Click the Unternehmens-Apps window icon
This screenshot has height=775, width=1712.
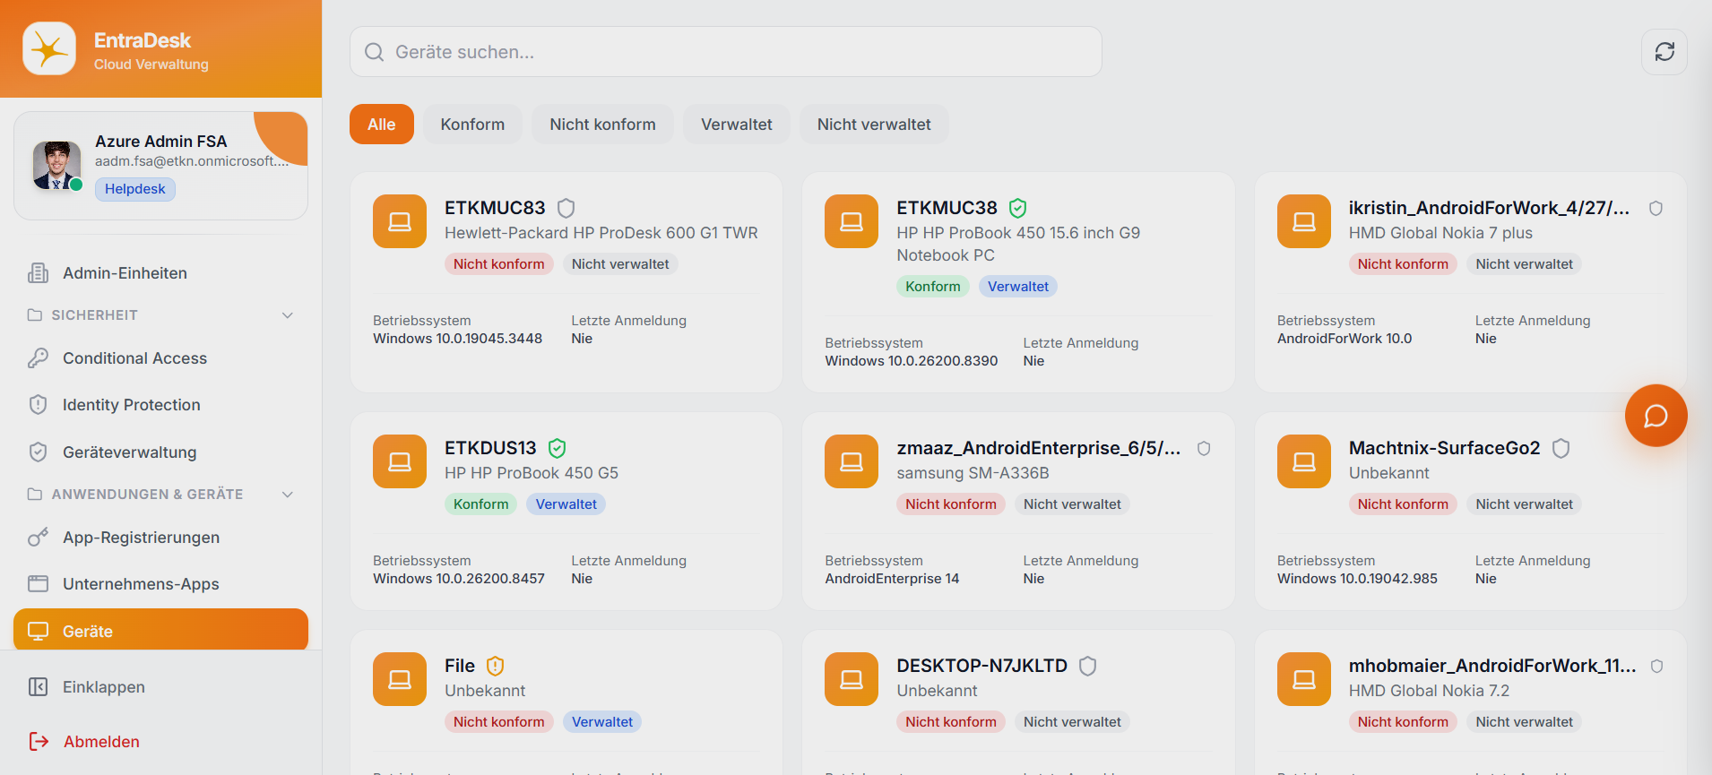pos(38,584)
